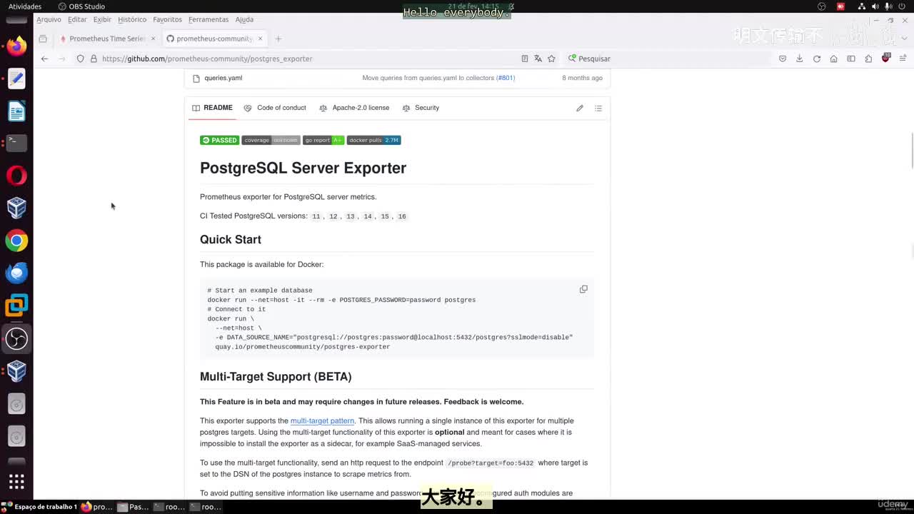This screenshot has height=514, width=914.
Task: Open the multi-target pattern link
Action: pyautogui.click(x=322, y=421)
